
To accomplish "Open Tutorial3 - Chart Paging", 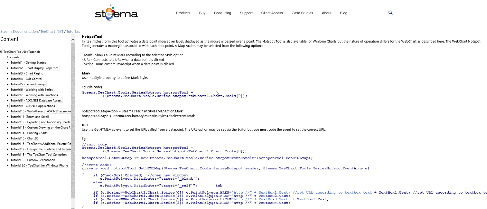I will click(27, 73).
